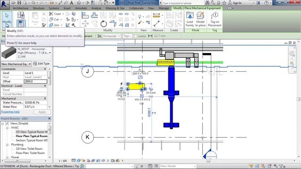
Task: Click the Undo arrow icon
Action: coord(33,3)
